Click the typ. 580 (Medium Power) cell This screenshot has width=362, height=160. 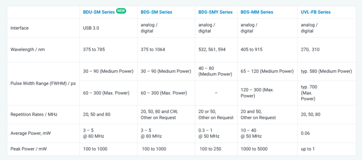coord(327,72)
